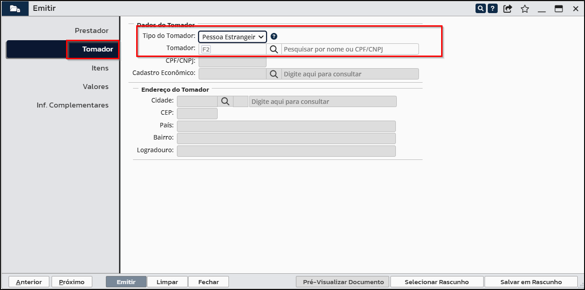Click the Limpar button

click(167, 282)
